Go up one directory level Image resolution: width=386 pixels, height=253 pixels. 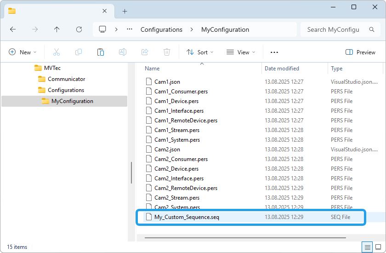(x=57, y=29)
